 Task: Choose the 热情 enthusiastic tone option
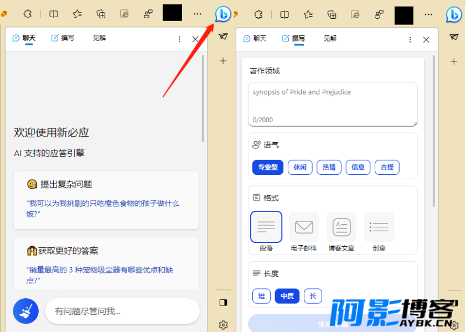tap(329, 167)
